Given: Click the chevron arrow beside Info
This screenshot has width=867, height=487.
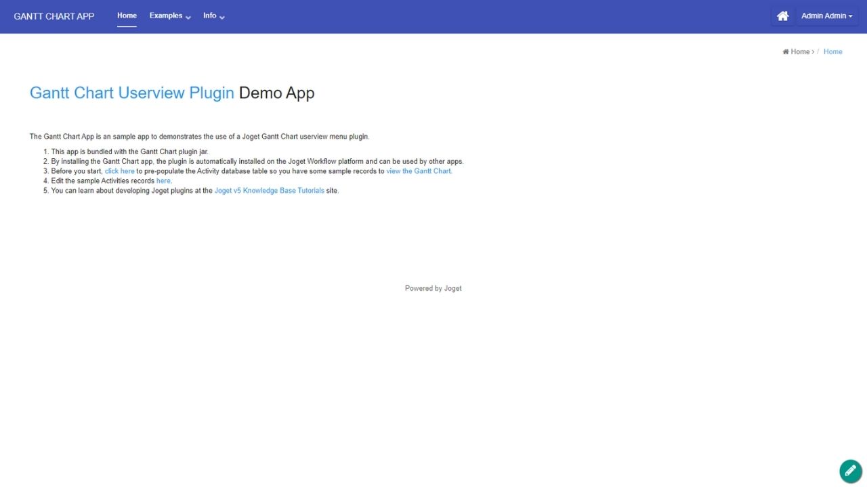Looking at the screenshot, I should pos(222,17).
